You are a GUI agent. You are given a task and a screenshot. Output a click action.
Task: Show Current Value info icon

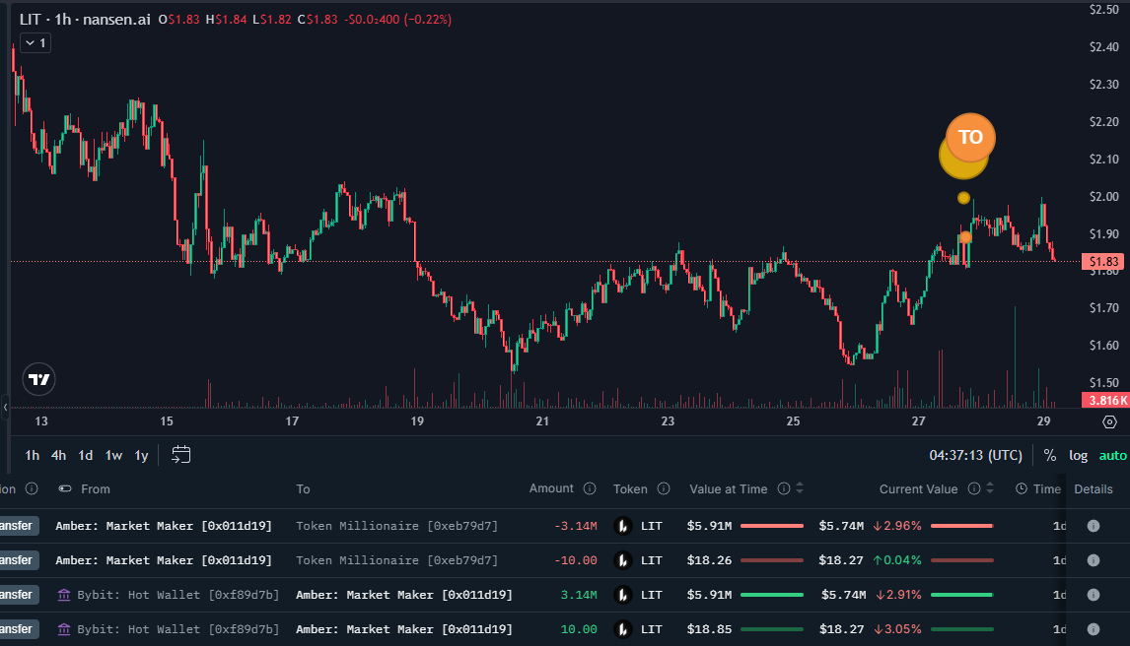coord(973,489)
